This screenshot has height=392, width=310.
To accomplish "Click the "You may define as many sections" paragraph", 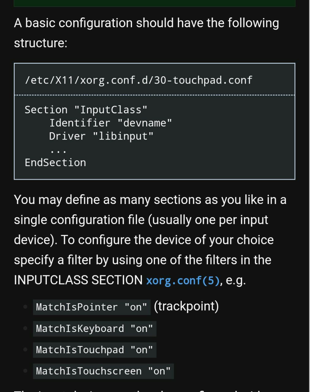I will tap(150, 240).
